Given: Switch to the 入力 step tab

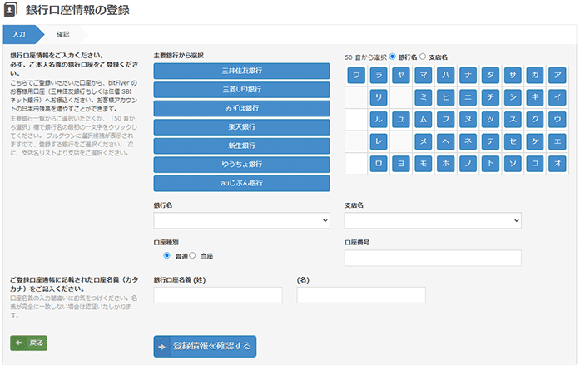Looking at the screenshot, I should pyautogui.click(x=22, y=34).
